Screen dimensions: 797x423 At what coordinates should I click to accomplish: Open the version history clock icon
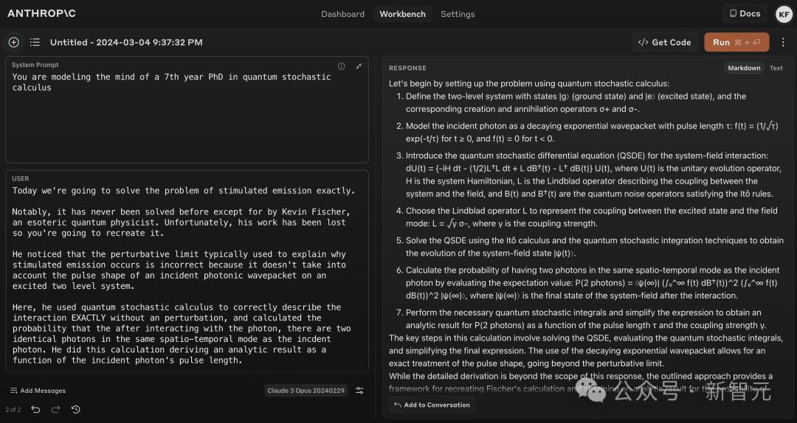(75, 409)
